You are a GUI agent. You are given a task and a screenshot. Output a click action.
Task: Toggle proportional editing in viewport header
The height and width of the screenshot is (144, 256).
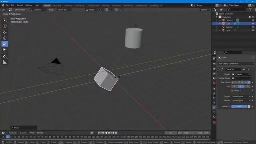point(116,10)
